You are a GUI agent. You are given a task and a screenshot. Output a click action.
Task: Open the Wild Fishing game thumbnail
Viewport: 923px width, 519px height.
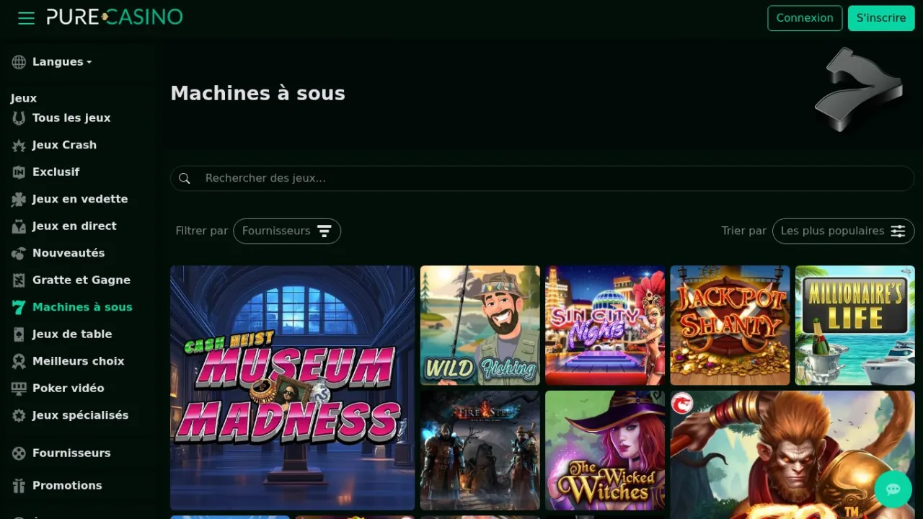tap(480, 325)
